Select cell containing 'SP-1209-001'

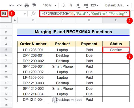click(x=33, y=66)
